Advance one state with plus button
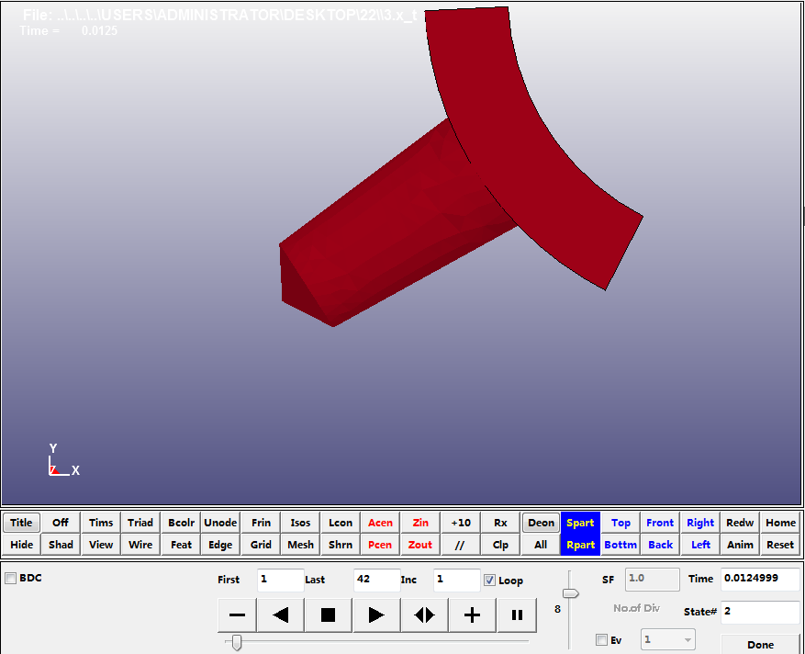Image resolution: width=805 pixels, height=654 pixels. pos(473,615)
